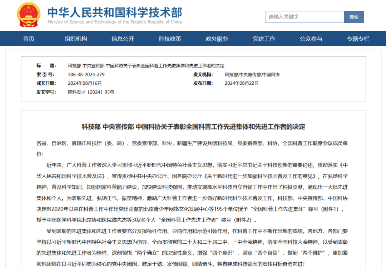The height and width of the screenshot is (268, 386).
Task: Click the 成文日期: field label
Action: 46,83
